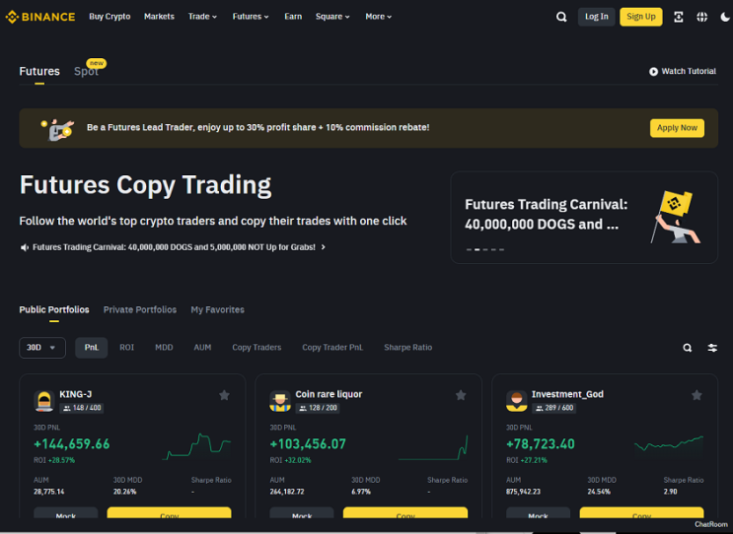Favorite KING-J with the star icon
733x534 pixels.
coord(224,395)
